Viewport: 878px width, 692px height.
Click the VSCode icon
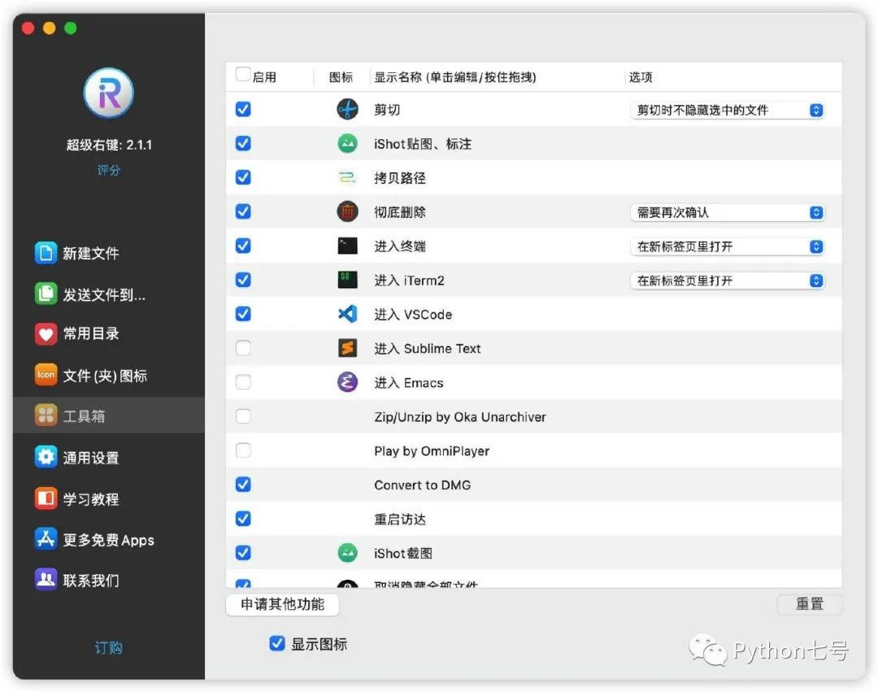(x=347, y=314)
